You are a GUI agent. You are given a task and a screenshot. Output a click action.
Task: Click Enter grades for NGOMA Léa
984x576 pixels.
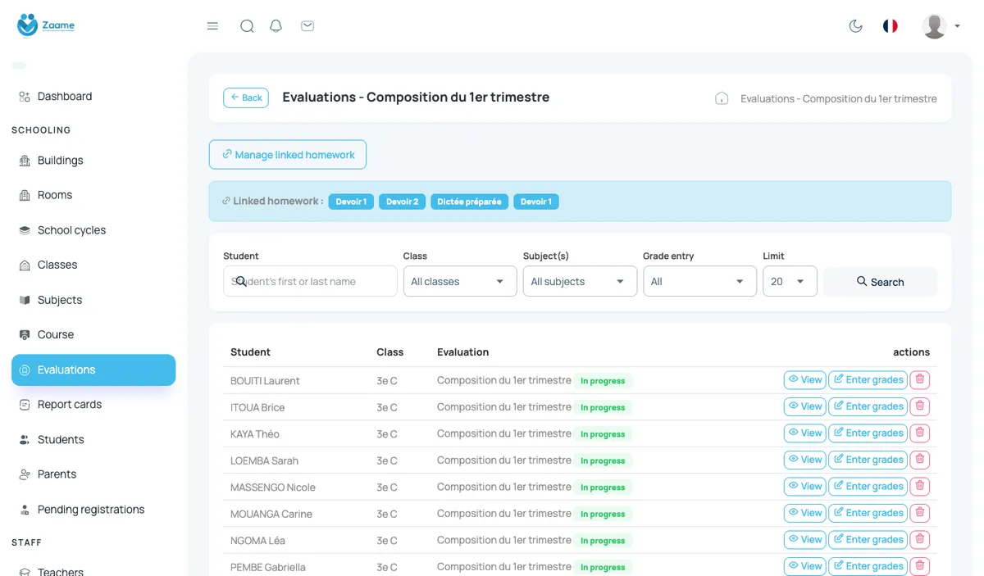click(868, 539)
